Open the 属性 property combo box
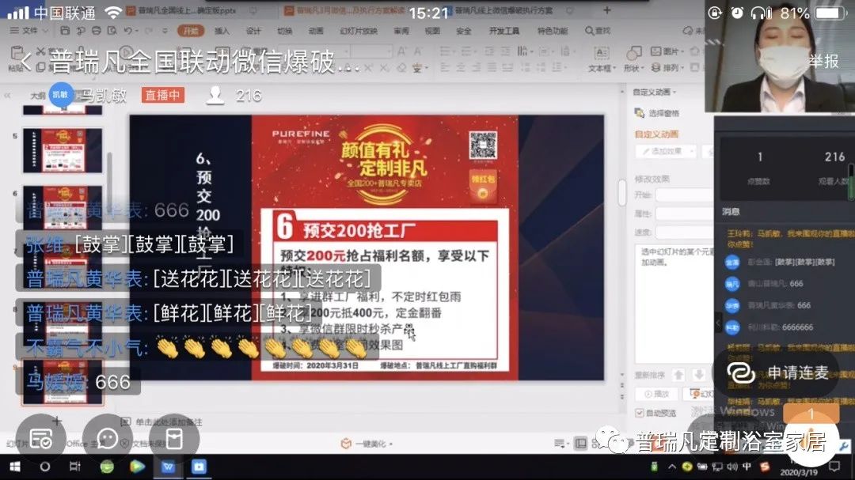The width and height of the screenshot is (855, 480). pyautogui.click(x=684, y=214)
